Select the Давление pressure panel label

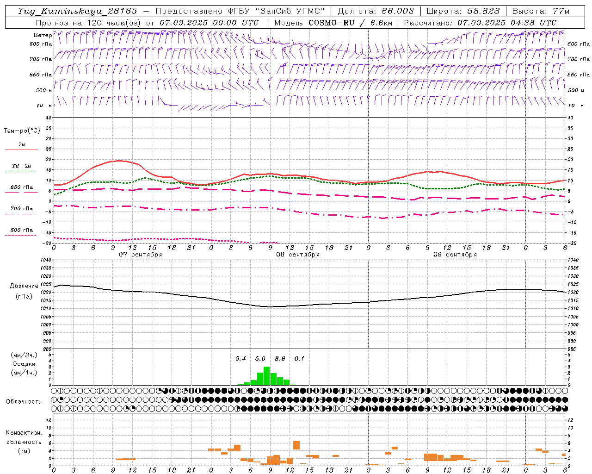[24, 286]
